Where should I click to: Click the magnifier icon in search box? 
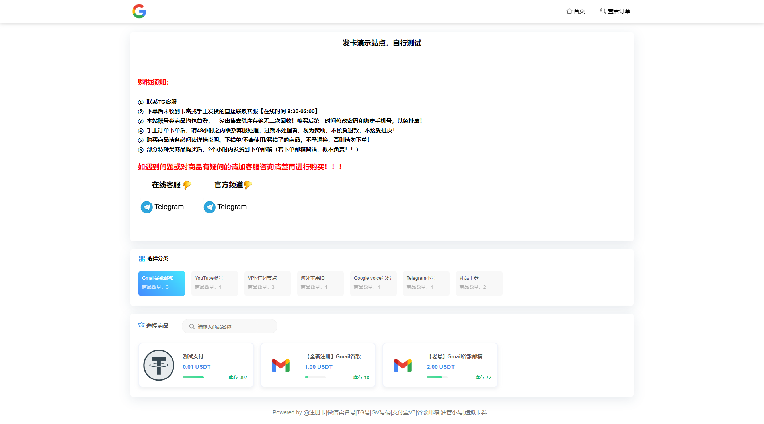tap(192, 327)
